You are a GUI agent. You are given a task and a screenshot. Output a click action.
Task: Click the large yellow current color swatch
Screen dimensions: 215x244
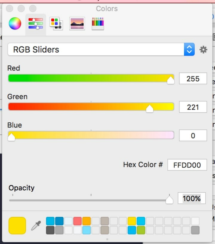click(17, 225)
